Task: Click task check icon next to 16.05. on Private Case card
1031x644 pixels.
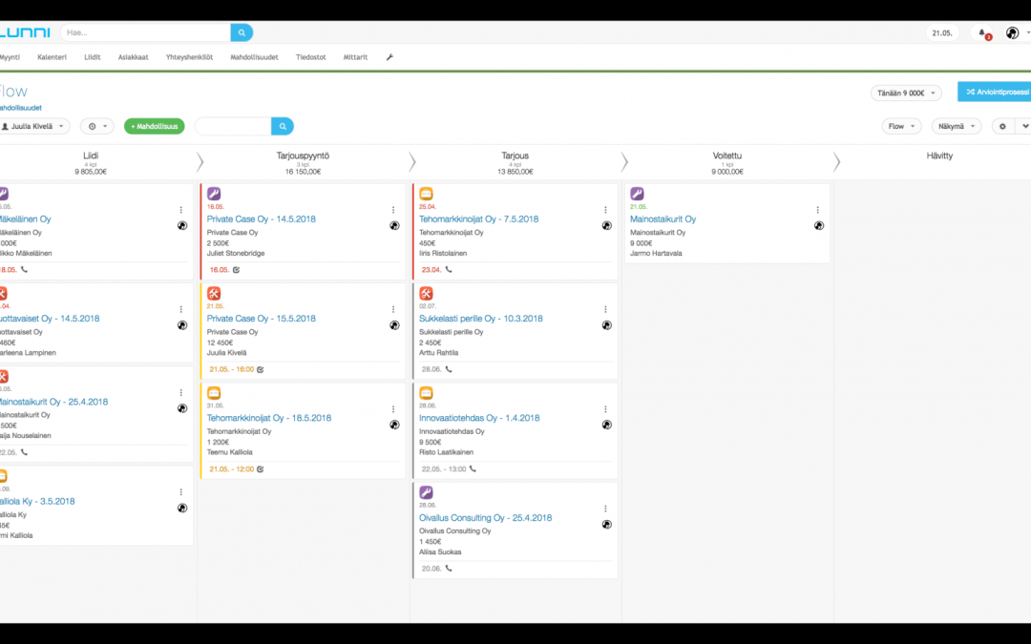Action: coord(236,270)
